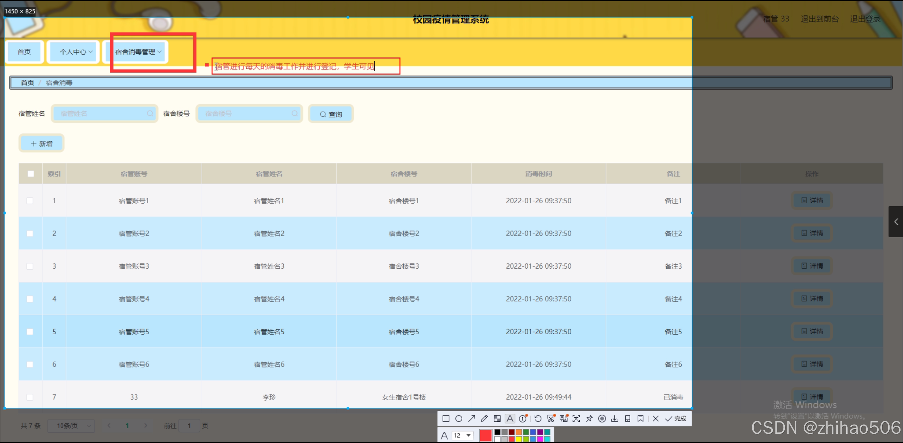Check the select-all checkbox in the table header
The image size is (903, 443).
31,174
